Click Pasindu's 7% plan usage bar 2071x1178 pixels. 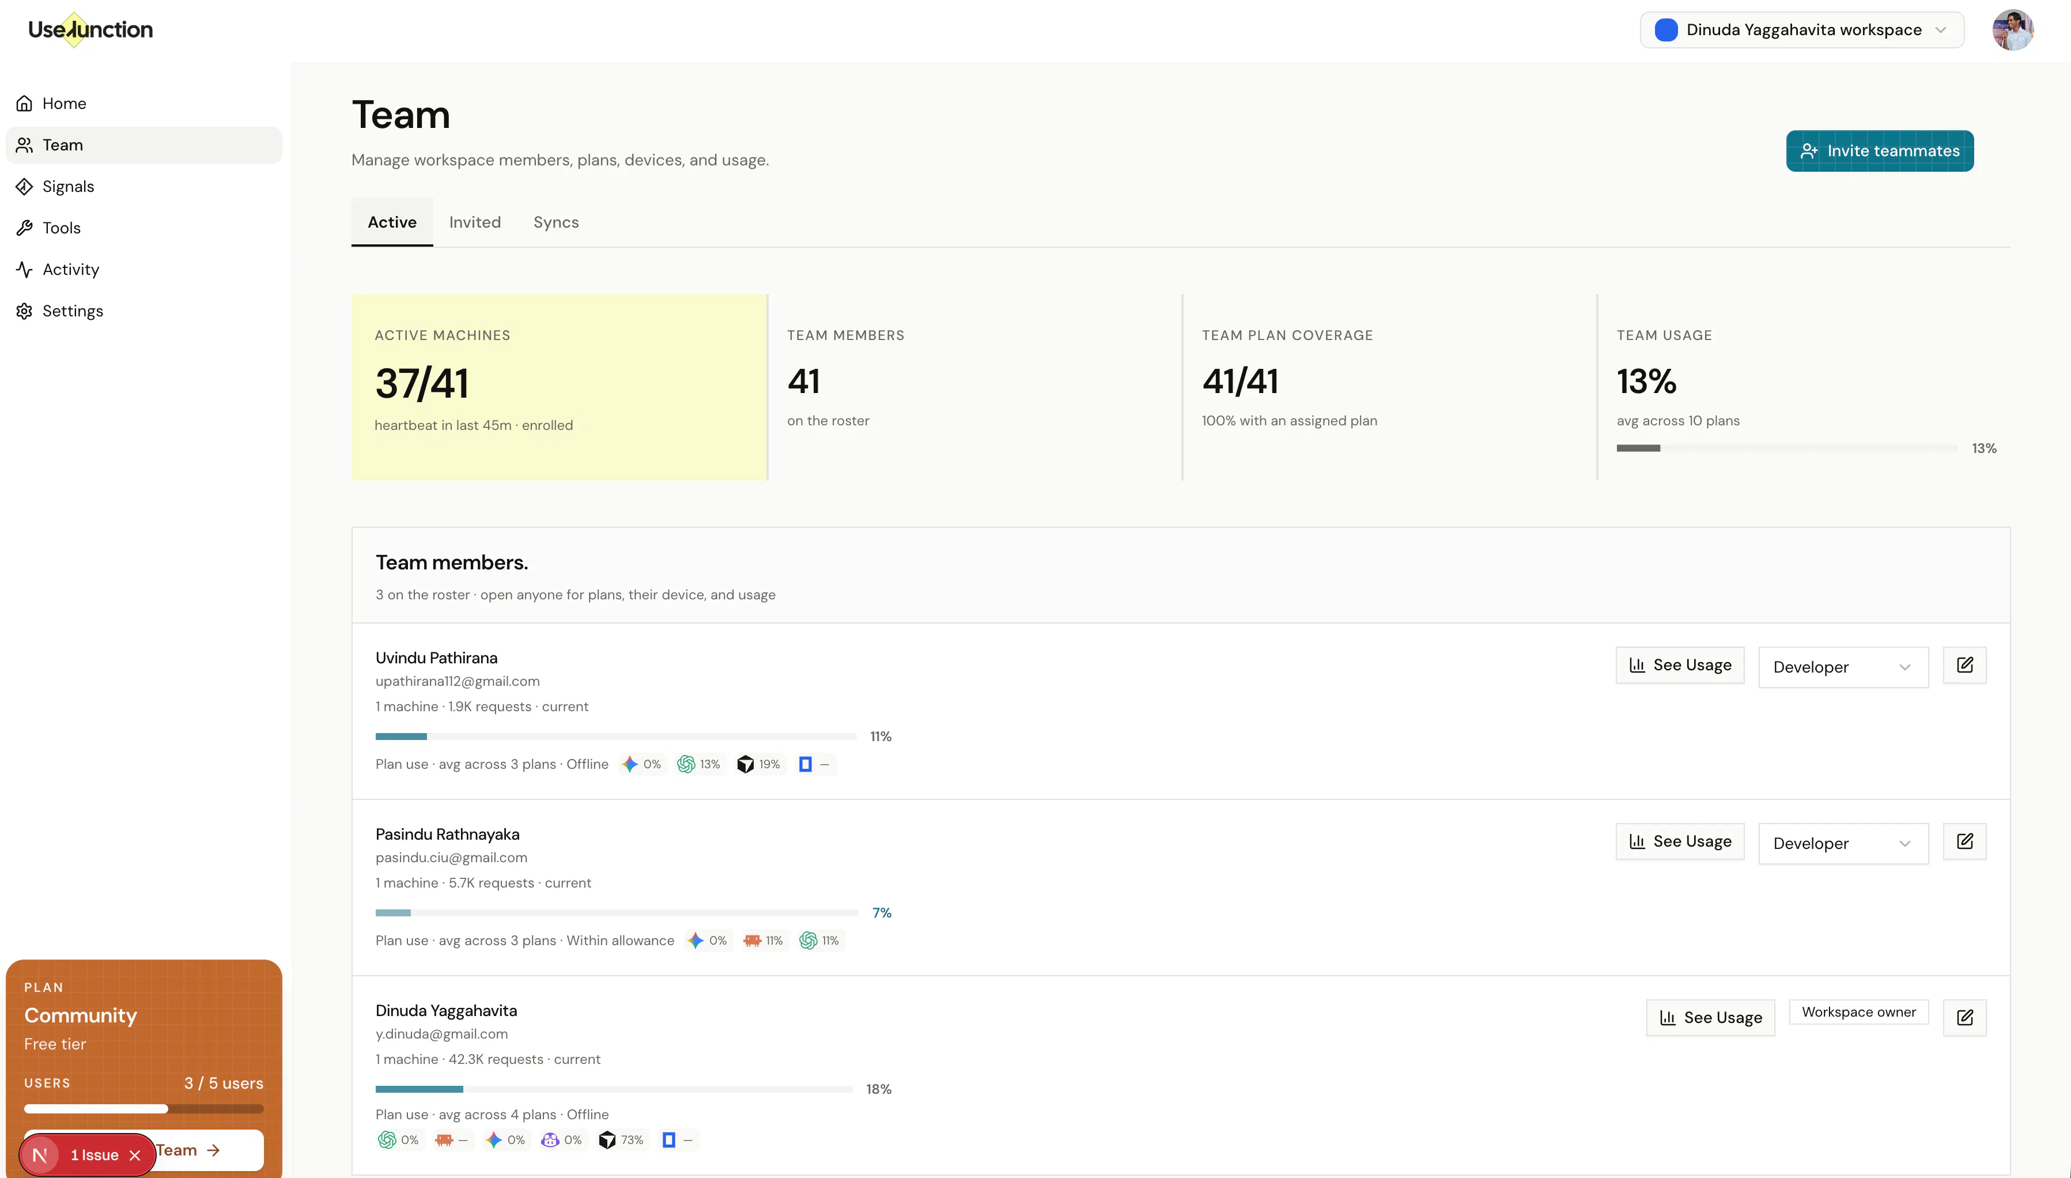pos(617,913)
